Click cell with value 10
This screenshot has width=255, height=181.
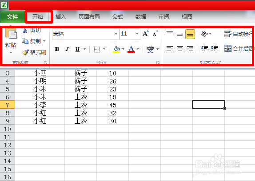[113, 73]
